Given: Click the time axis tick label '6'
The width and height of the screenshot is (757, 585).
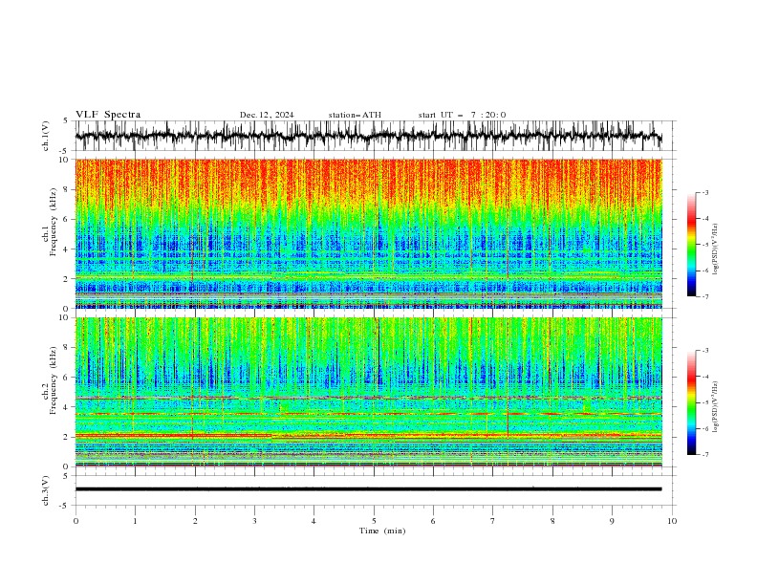Looking at the screenshot, I should click(x=433, y=521).
